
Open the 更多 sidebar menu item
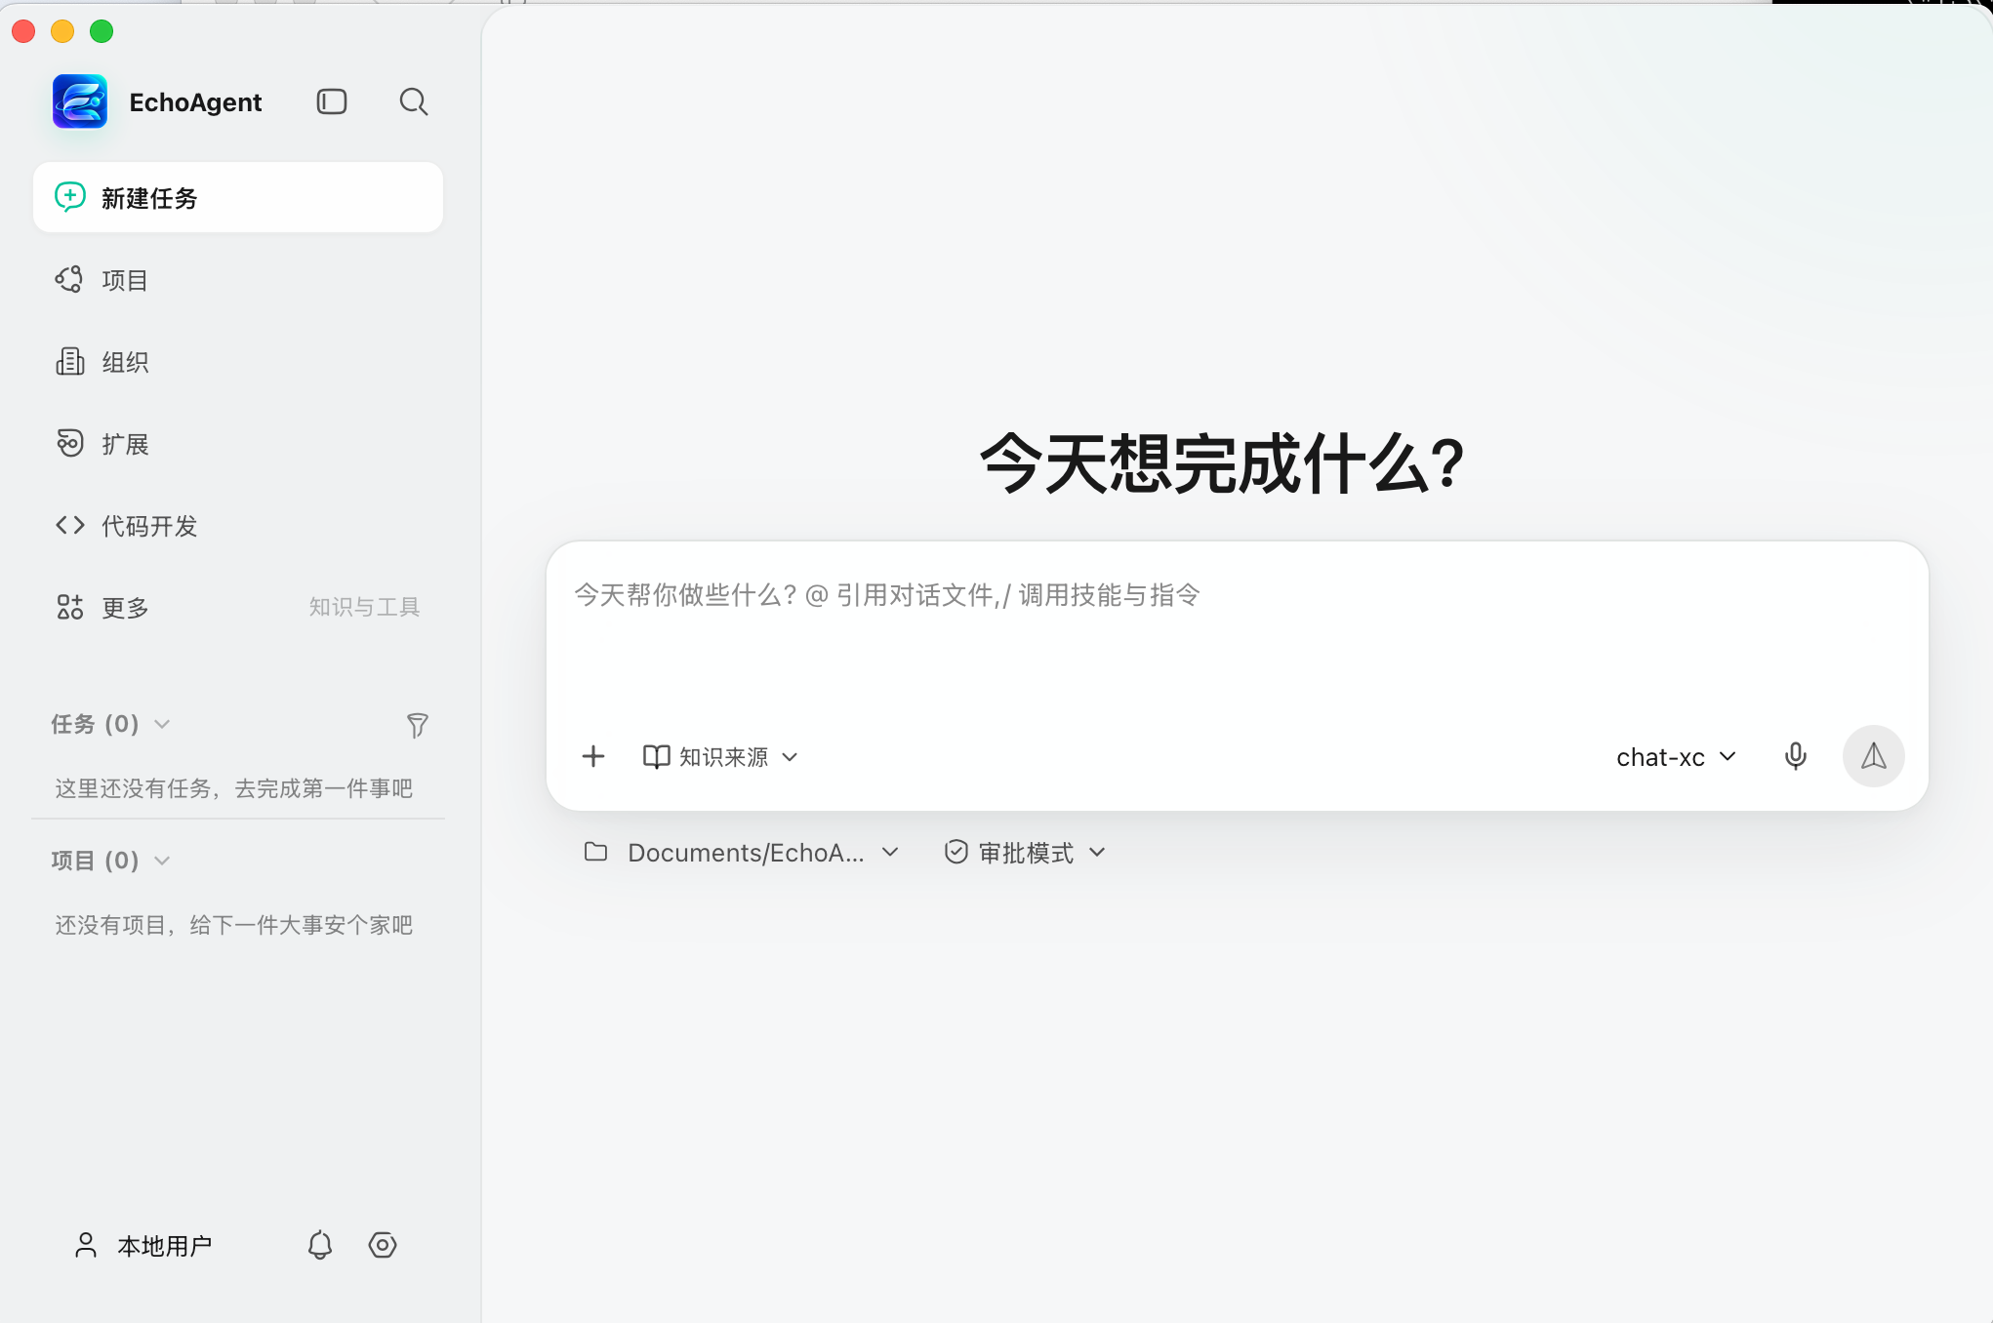(238, 608)
